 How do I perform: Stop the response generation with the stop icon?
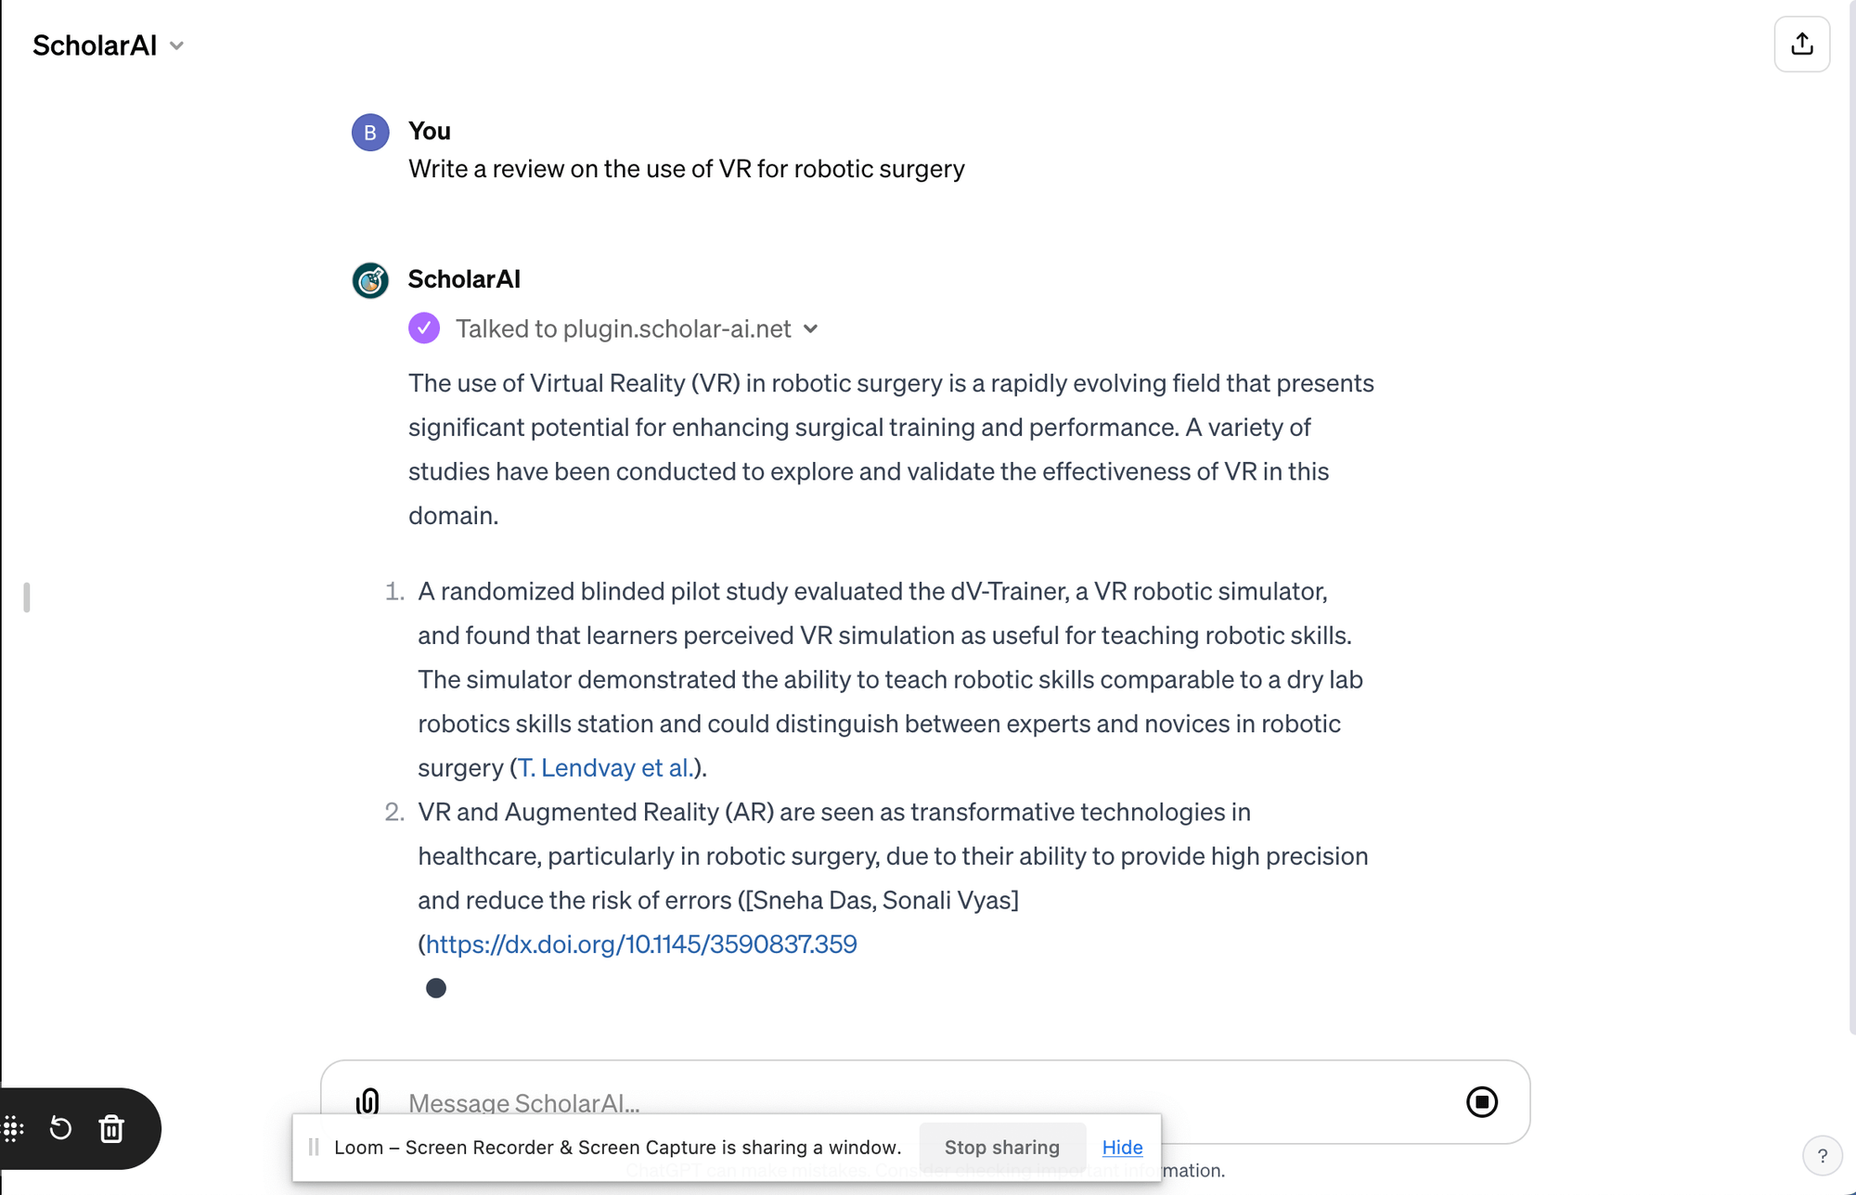(1481, 1102)
